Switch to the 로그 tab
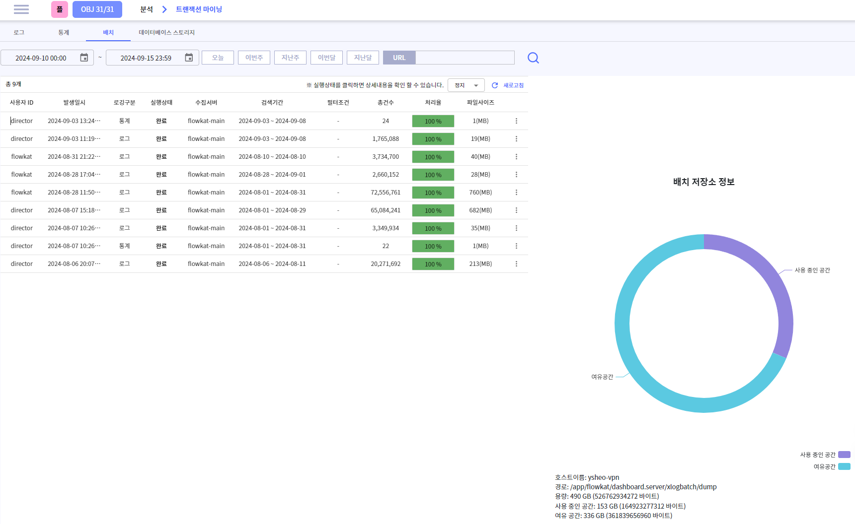Image resolution: width=855 pixels, height=524 pixels. click(19, 32)
